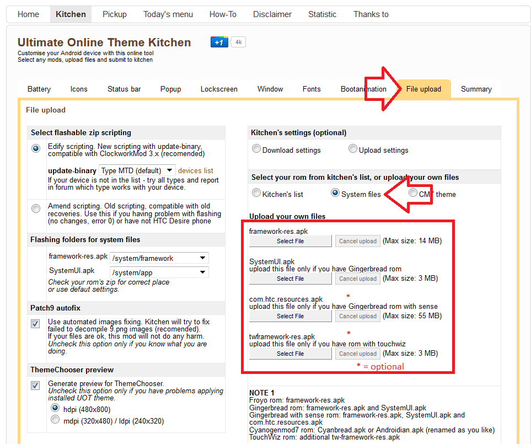This screenshot has height=444, width=531.
Task: Click Select File for com.htc.resources.apk
Action: pos(290,316)
